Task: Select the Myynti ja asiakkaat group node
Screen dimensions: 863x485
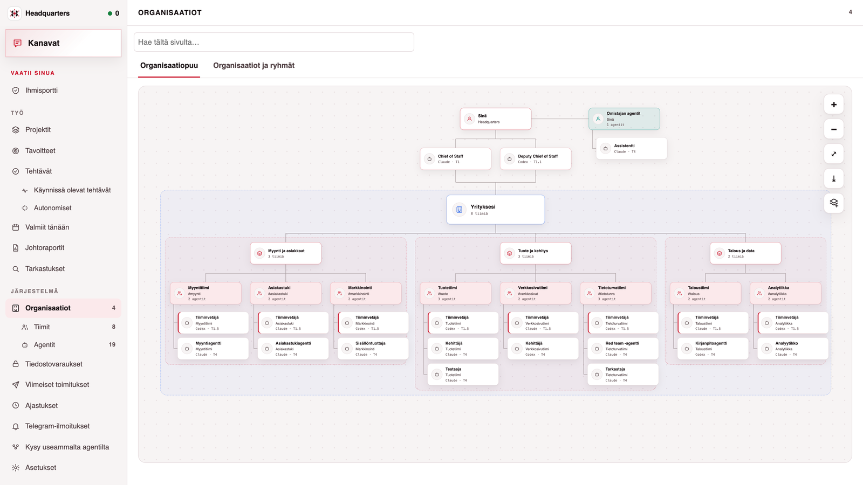Action: click(286, 253)
